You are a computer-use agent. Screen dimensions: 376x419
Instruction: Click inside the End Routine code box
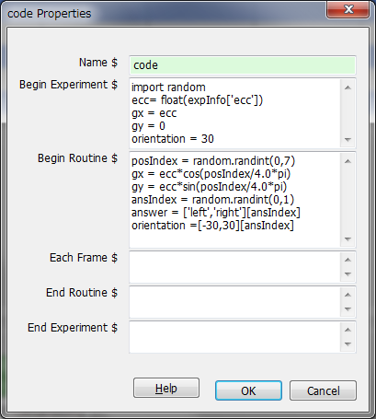click(x=235, y=302)
